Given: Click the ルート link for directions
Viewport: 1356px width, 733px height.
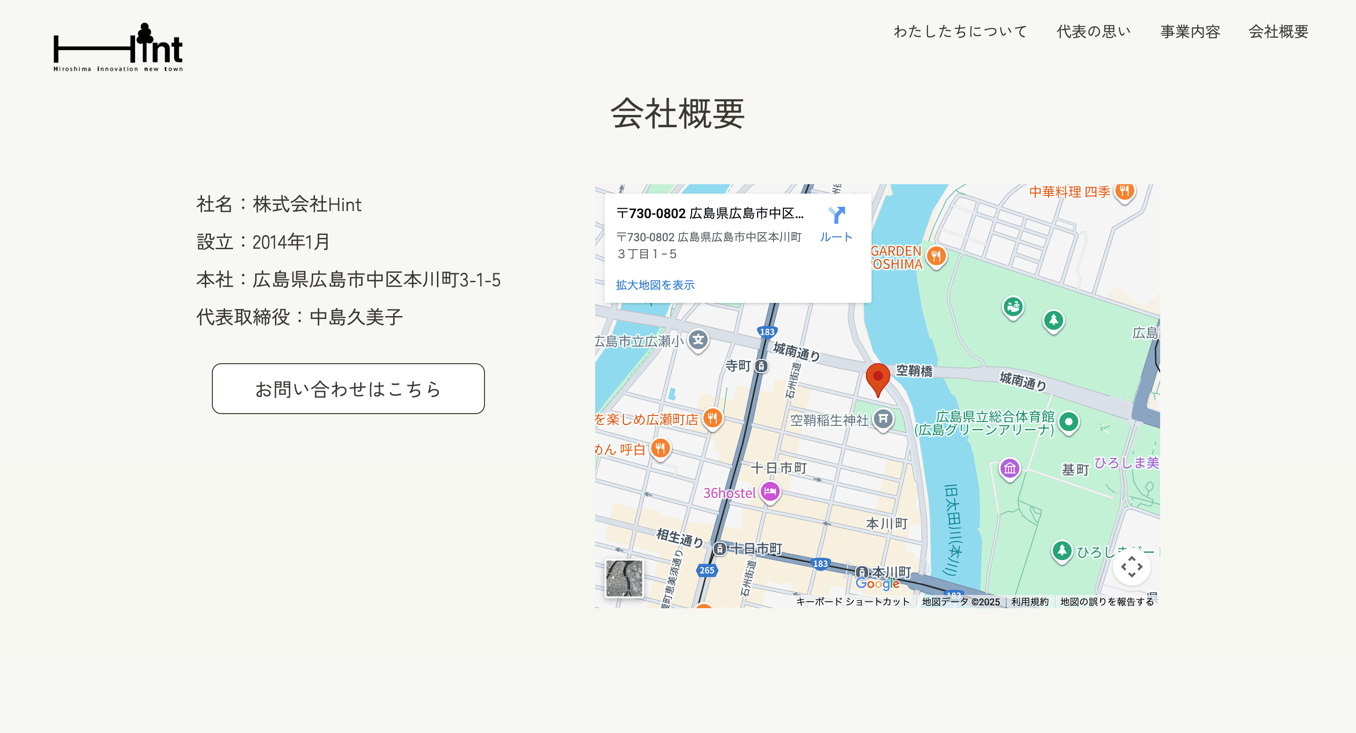Looking at the screenshot, I should [836, 236].
